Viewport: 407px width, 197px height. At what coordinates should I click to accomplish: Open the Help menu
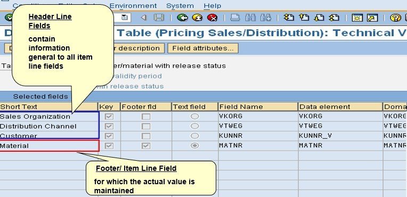(213, 6)
